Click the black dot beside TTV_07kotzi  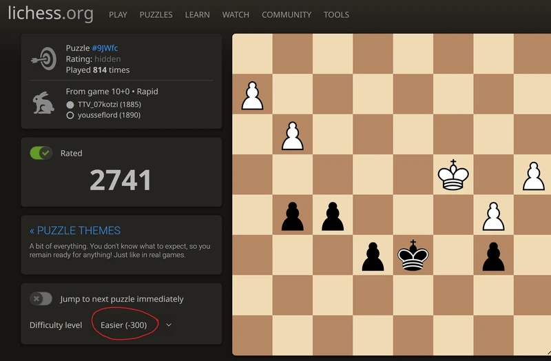70,105
